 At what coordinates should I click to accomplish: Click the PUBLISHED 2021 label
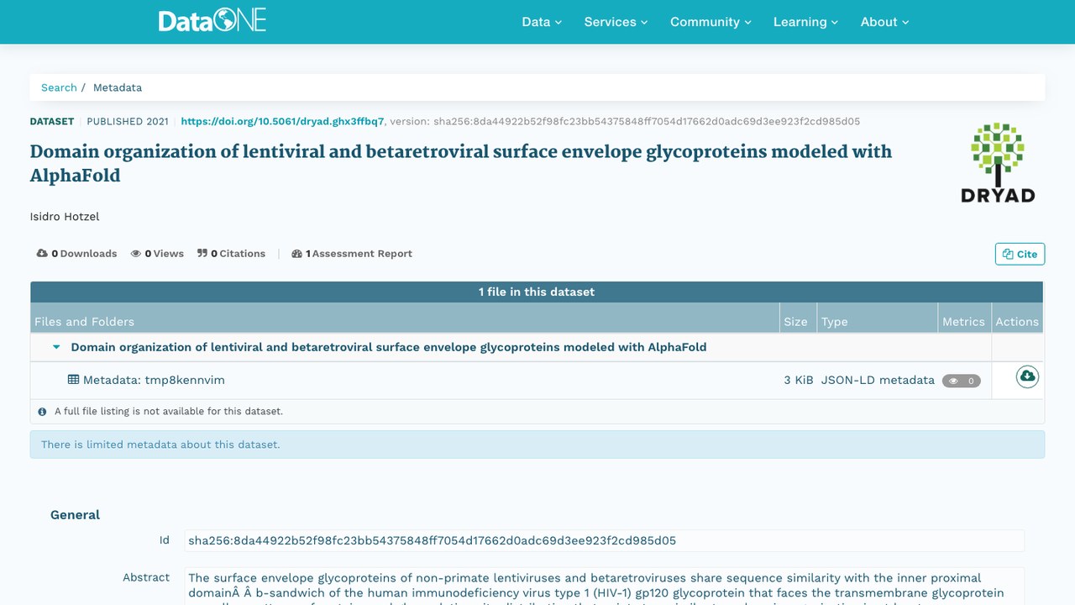tap(128, 121)
